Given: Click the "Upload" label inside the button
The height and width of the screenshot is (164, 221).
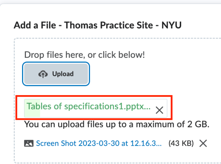Looking at the screenshot, I should click(x=63, y=74).
